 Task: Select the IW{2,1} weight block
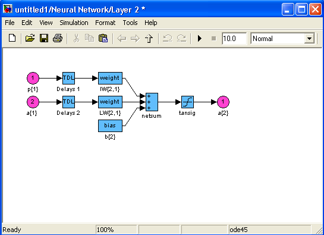pos(110,78)
